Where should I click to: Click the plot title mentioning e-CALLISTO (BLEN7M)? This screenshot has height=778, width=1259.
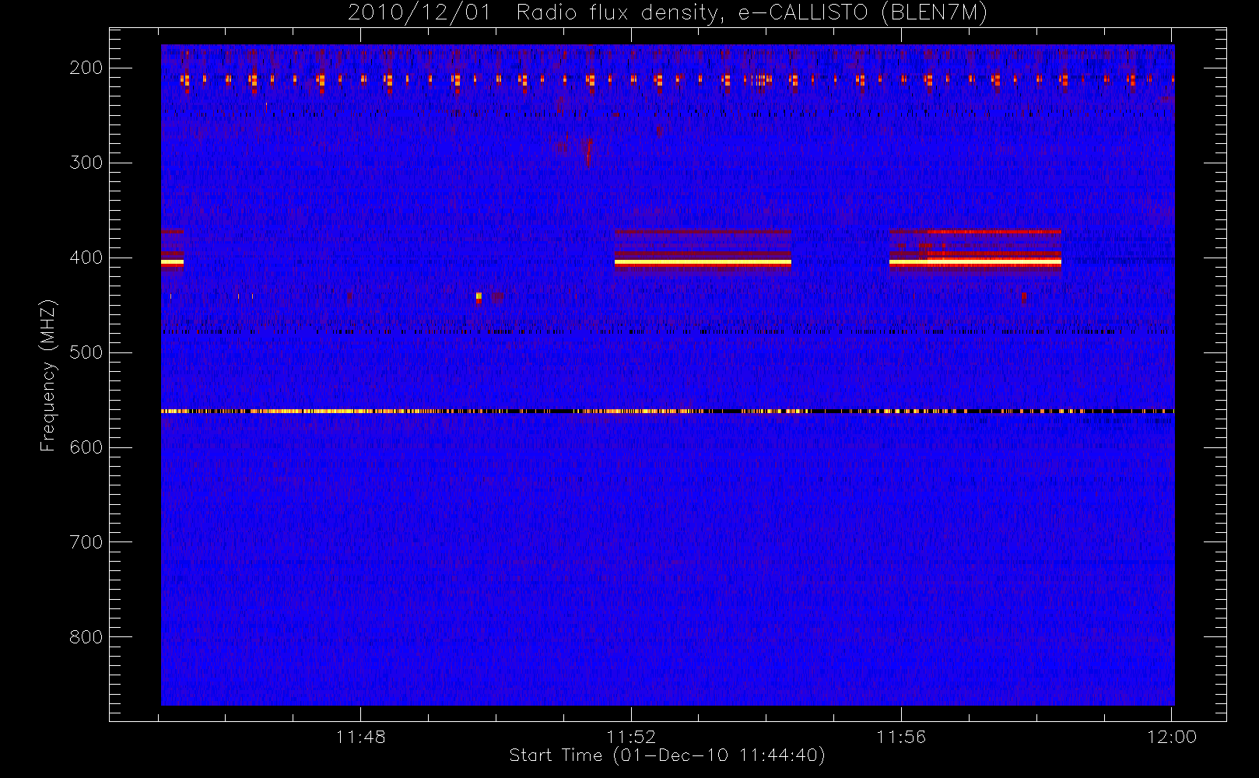[668, 13]
